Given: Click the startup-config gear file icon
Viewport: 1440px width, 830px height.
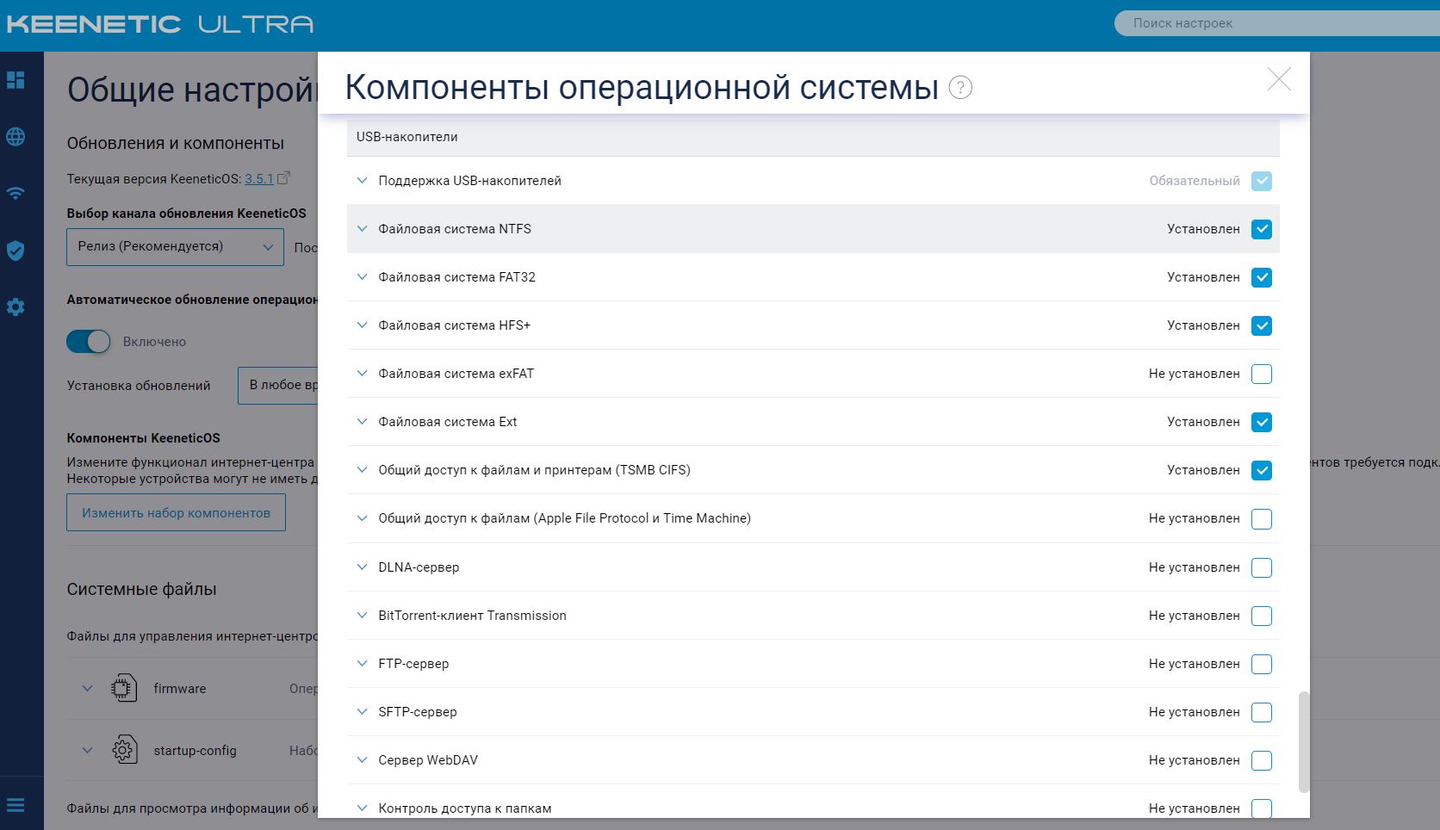Looking at the screenshot, I should (x=124, y=750).
